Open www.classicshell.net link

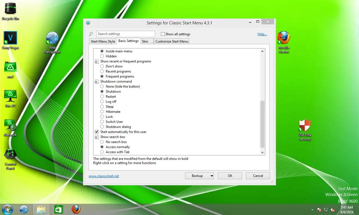pyautogui.click(x=104, y=176)
